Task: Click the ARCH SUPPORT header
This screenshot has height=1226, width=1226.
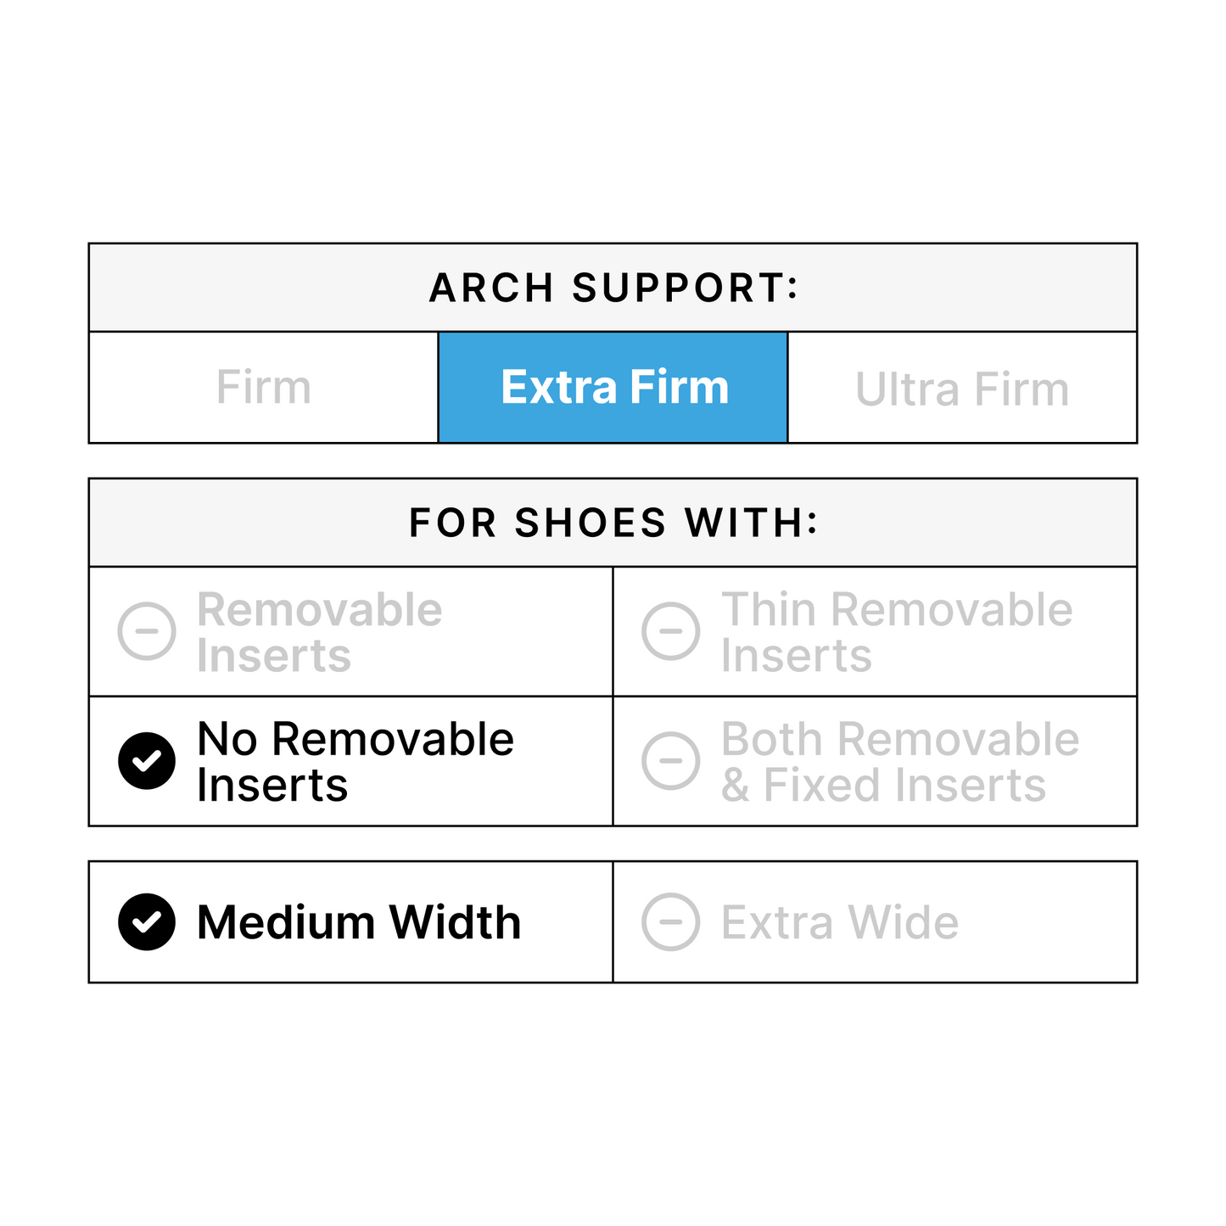Action: tap(613, 288)
